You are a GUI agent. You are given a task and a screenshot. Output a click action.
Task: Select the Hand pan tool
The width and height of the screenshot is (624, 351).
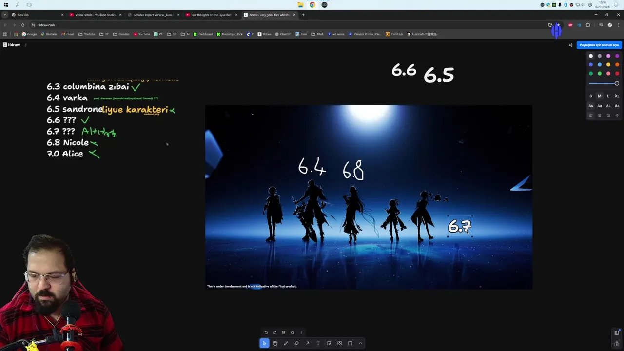[x=275, y=343]
